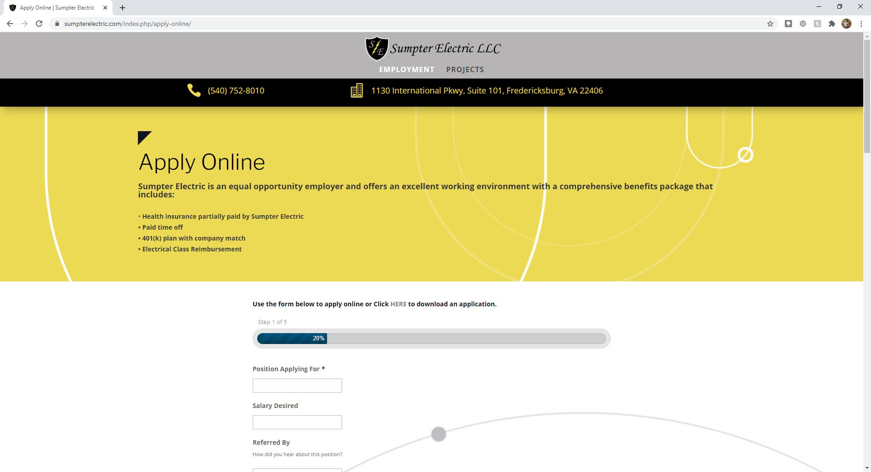Reload the page with refresh icon
This screenshot has width=871, height=472.
click(39, 24)
